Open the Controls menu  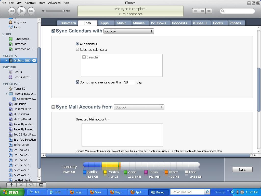(30, 3)
